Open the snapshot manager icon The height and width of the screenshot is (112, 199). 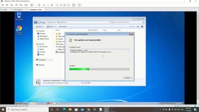(52, 5)
